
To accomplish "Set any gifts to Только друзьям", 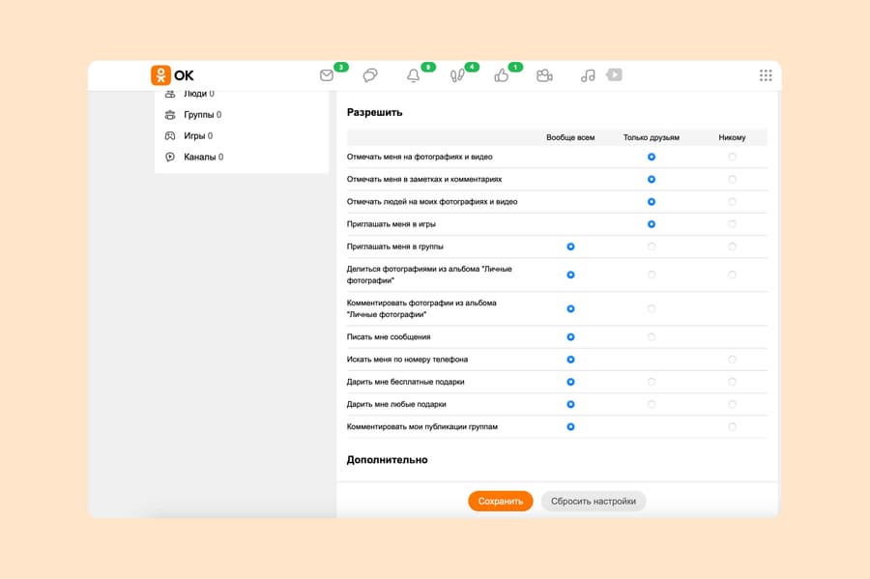I will click(x=652, y=404).
